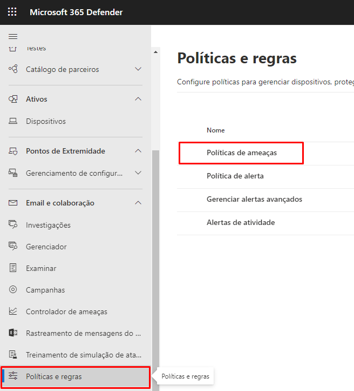Viewport: 354px width, 391px height.
Task: Click the Nome column header
Action: click(x=215, y=130)
